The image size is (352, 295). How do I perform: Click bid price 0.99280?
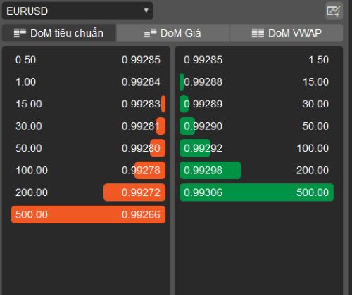pyautogui.click(x=141, y=148)
